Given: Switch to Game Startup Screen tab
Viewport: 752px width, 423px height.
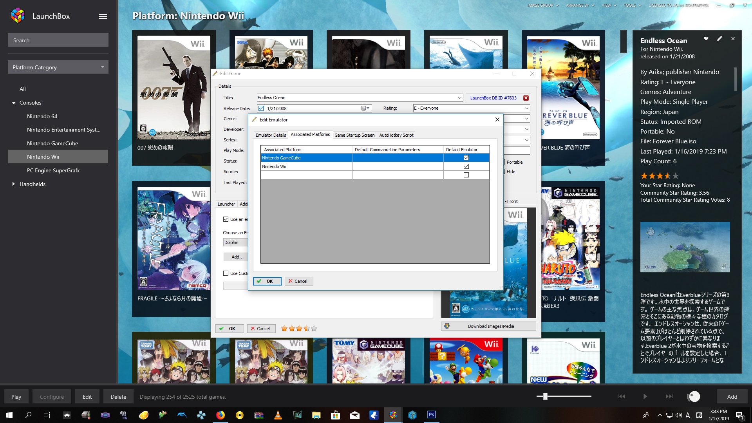Looking at the screenshot, I should coord(354,135).
